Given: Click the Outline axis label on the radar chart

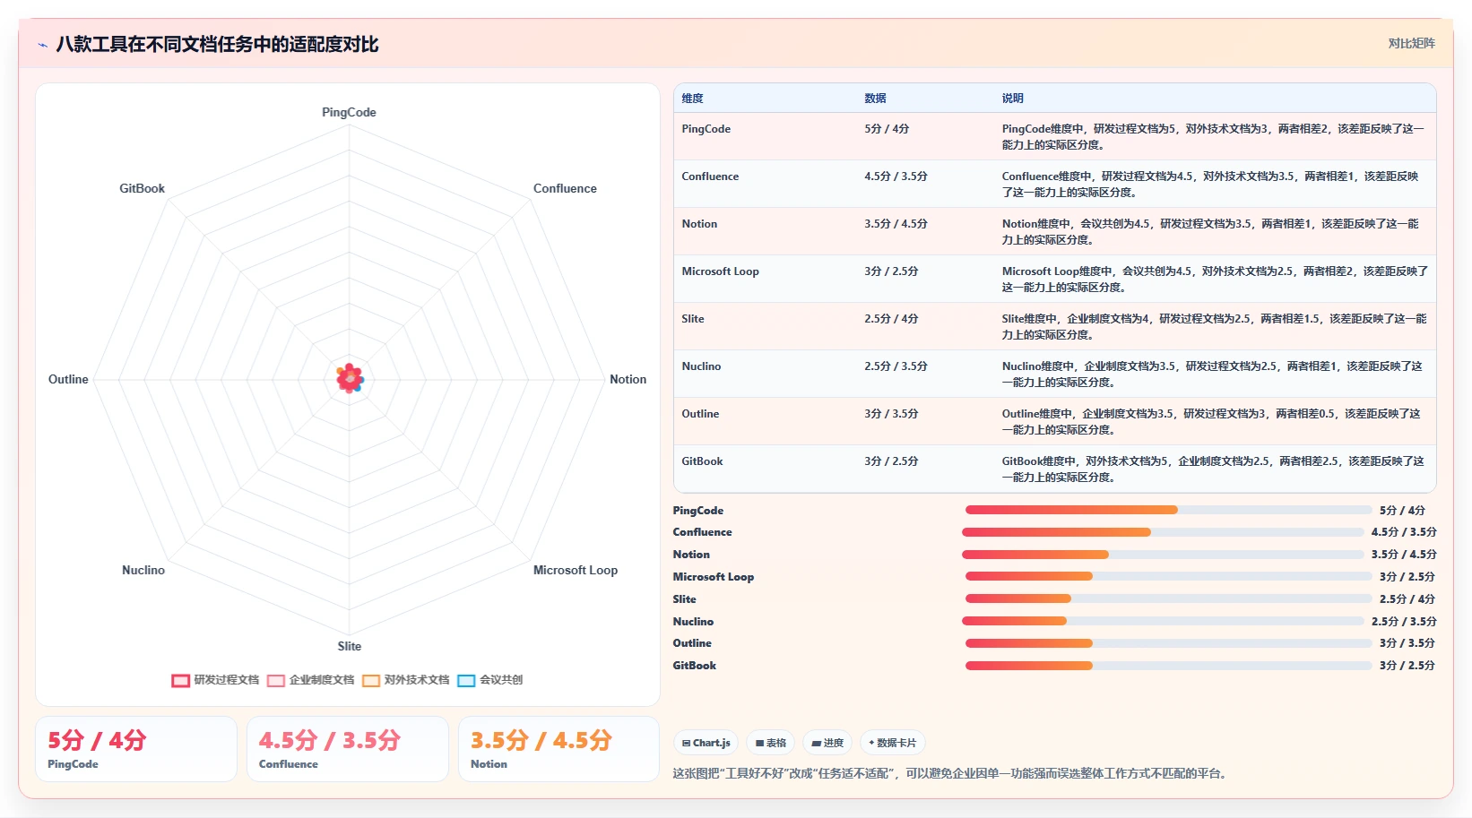Looking at the screenshot, I should [68, 380].
